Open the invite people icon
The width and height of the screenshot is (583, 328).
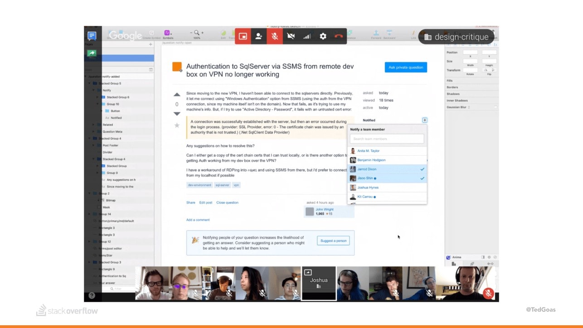[258, 36]
